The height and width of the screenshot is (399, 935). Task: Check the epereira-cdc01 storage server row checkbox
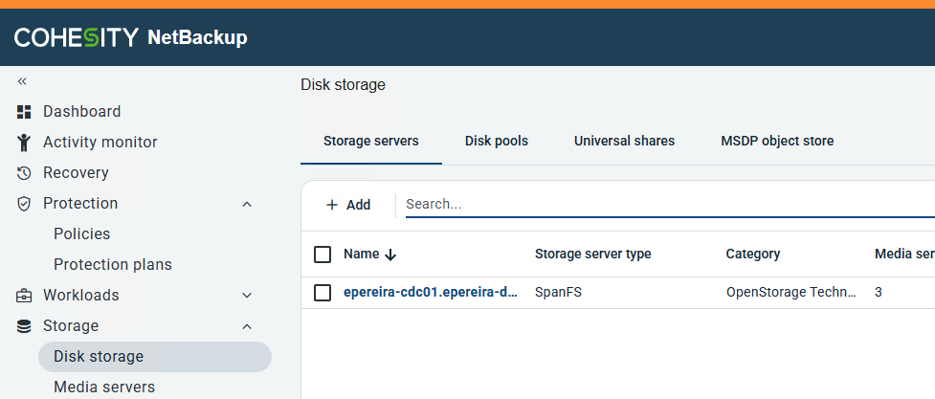tap(323, 293)
